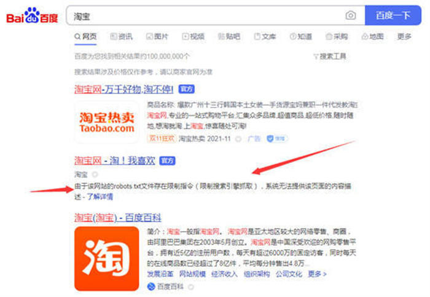430x297 pixels.
Task: Click the 百度一下 search button
Action: coord(393,15)
